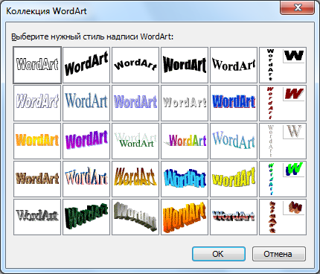The width and height of the screenshot is (320, 274).
Task: Choose the pink and blue serif WordArt style
Action: 86,179
